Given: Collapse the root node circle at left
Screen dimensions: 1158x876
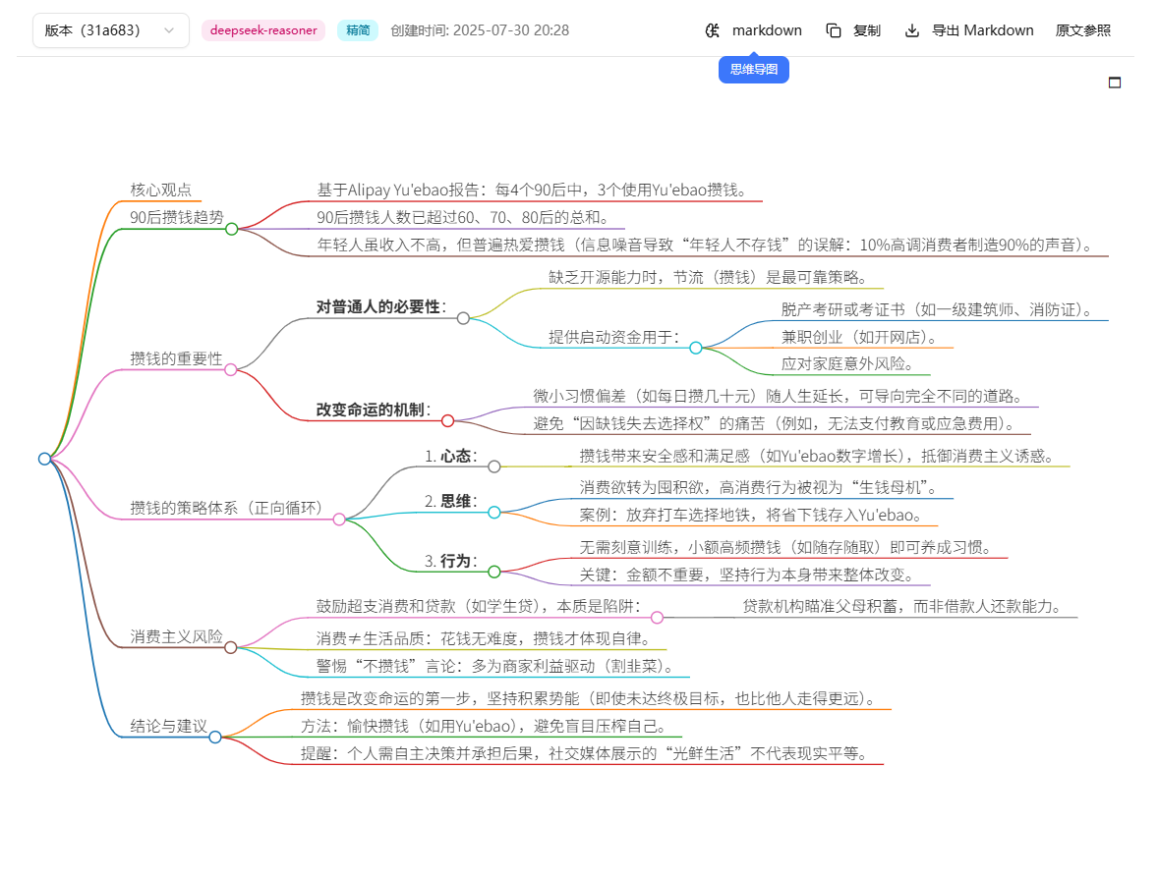Looking at the screenshot, I should 44,459.
